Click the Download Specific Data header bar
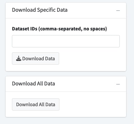 click(x=66, y=11)
